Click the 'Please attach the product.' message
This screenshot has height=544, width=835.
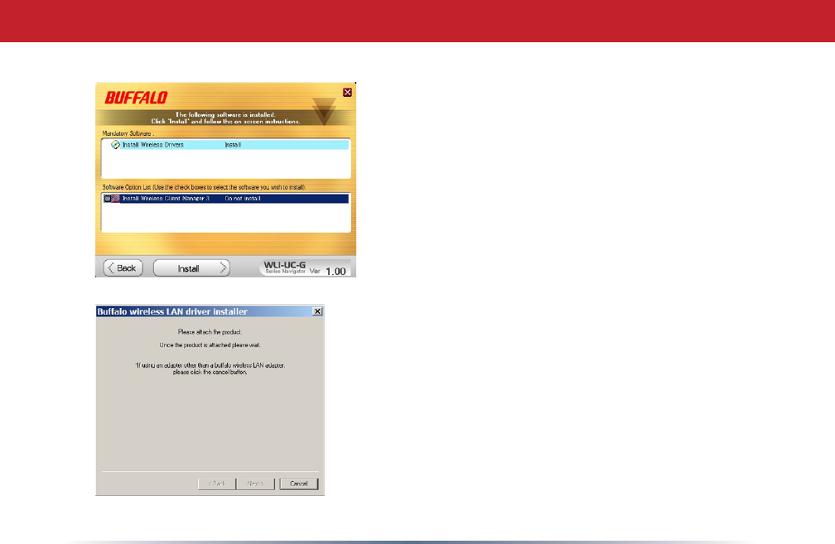[x=210, y=331]
